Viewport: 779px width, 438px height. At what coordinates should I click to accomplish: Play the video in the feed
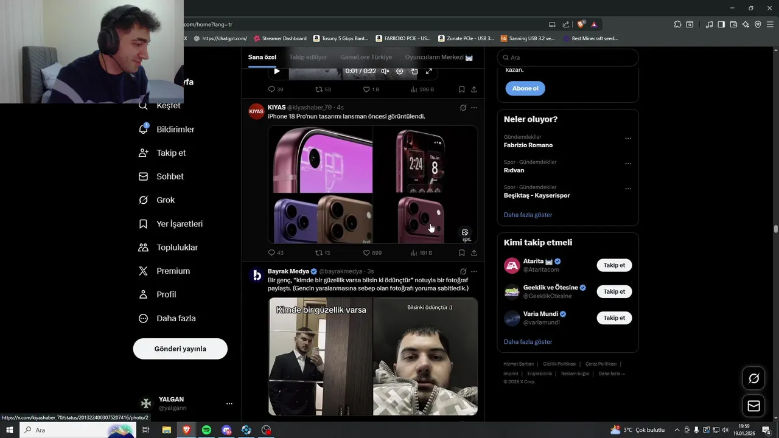coord(277,71)
